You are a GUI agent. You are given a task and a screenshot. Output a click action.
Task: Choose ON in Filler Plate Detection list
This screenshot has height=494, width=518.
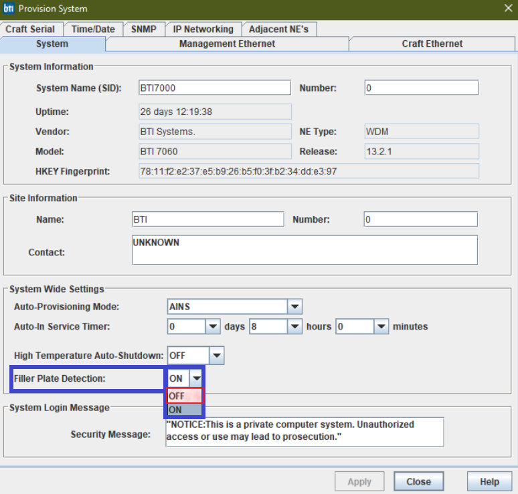coord(184,409)
